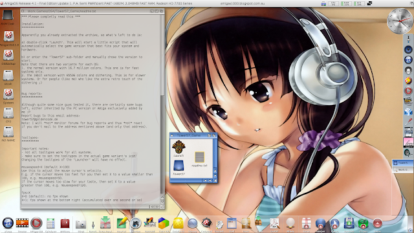The image size is (414, 233).
Task: Launch blue music note player in bottom dock
Action: [8, 223]
